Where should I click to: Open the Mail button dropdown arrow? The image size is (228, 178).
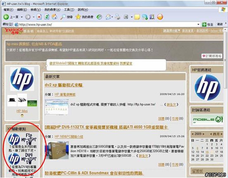pos(112,17)
